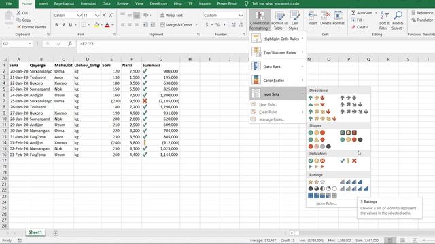This screenshot has height=244, width=435.
Task: Open Highlight Cells Rules submenu
Action: (278, 39)
